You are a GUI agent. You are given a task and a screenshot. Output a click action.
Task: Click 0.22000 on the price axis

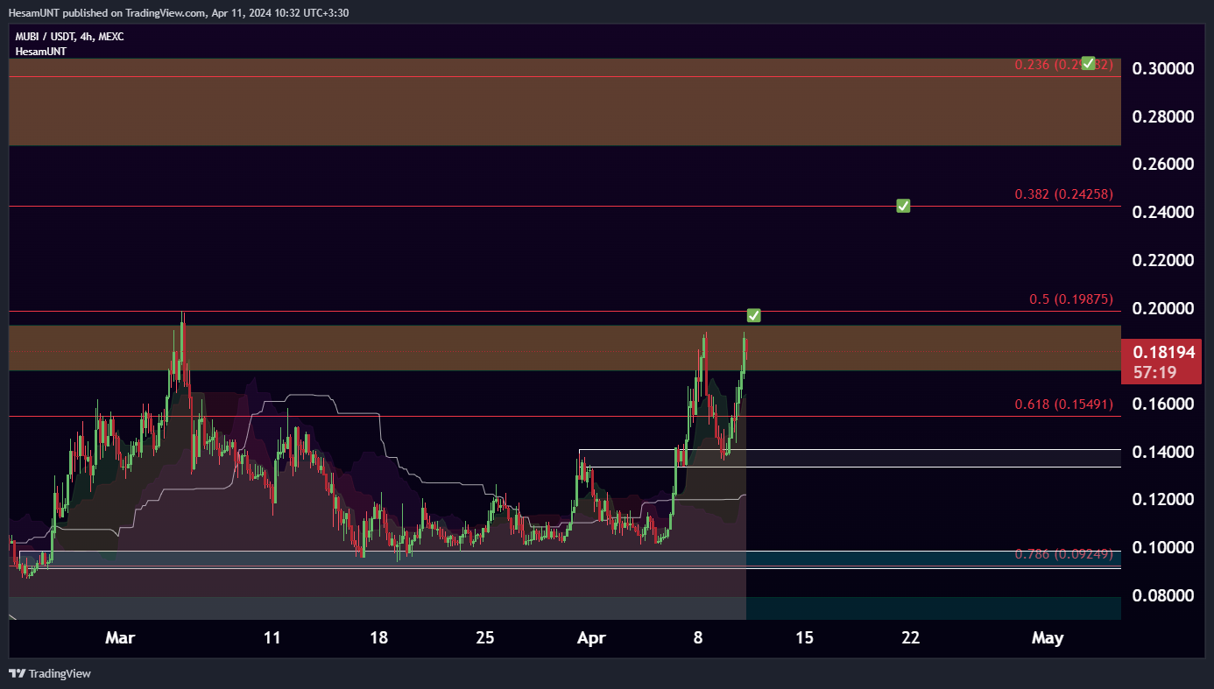tap(1163, 260)
